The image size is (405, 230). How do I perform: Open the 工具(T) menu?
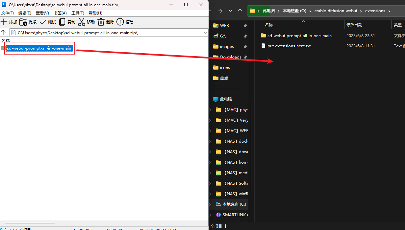click(78, 13)
